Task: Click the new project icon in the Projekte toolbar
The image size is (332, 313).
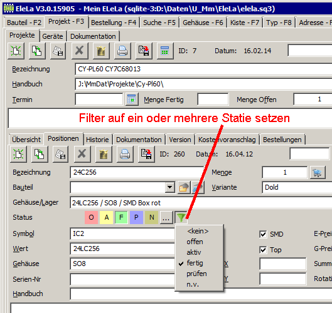Action: 16,51
